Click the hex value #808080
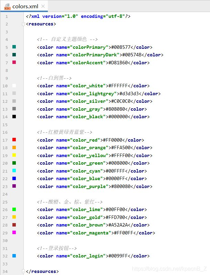This screenshot has width=210, height=275. [115, 109]
